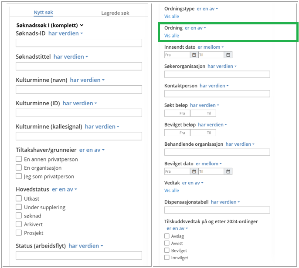Open calendar for Innsendt dato Til field
Image resolution: width=299 pixels, height=268 pixels.
pyautogui.click(x=228, y=55)
